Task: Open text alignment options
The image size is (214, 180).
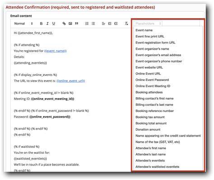Action: (x=103, y=24)
